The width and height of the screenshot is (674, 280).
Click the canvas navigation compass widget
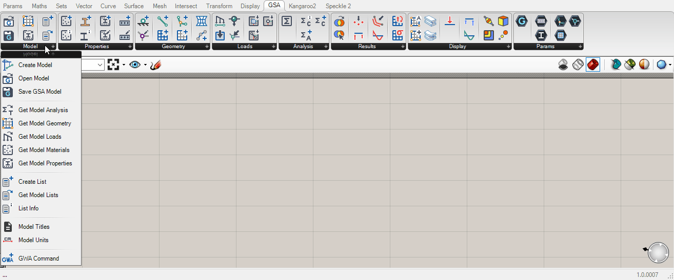click(658, 252)
